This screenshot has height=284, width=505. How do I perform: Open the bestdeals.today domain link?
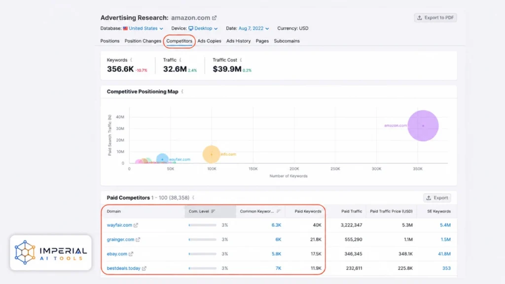point(124,268)
